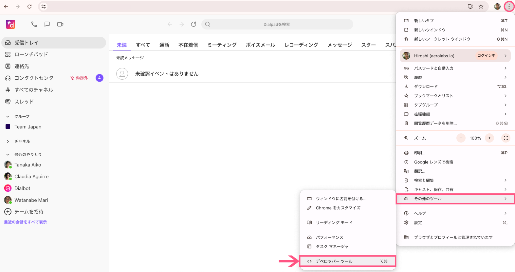
Task: Click チームを招待 plus button
Action: [x=8, y=212]
